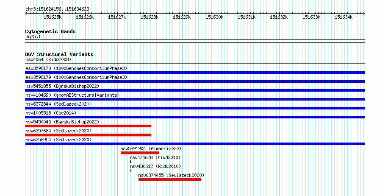Click the blue bar under nsv1005518

tap(195, 117)
